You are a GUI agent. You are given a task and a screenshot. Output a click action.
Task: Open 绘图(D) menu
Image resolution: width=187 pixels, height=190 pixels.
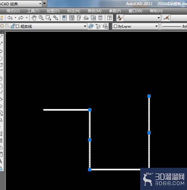pos(53,11)
